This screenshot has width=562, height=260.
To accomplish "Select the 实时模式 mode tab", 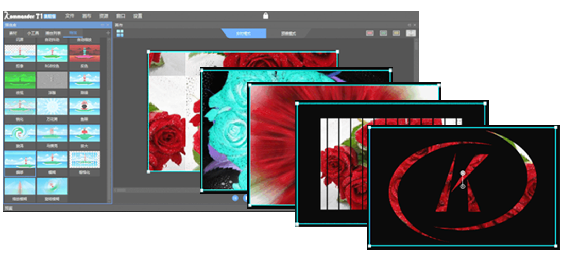I will 244,33.
